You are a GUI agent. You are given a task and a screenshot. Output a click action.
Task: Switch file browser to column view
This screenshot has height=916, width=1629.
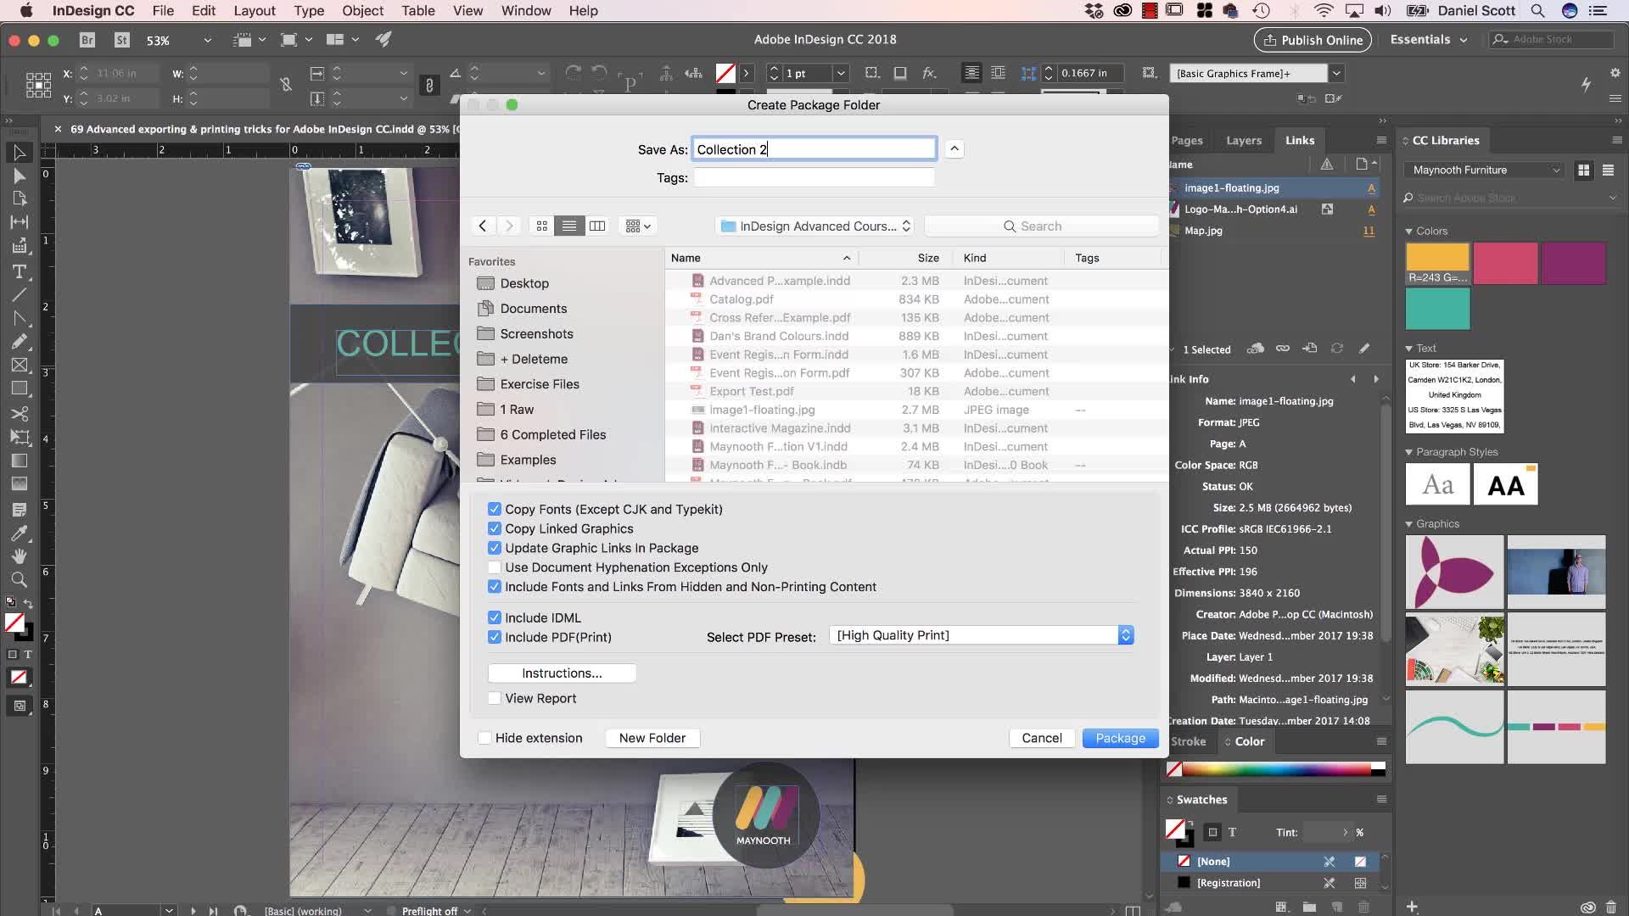(597, 226)
